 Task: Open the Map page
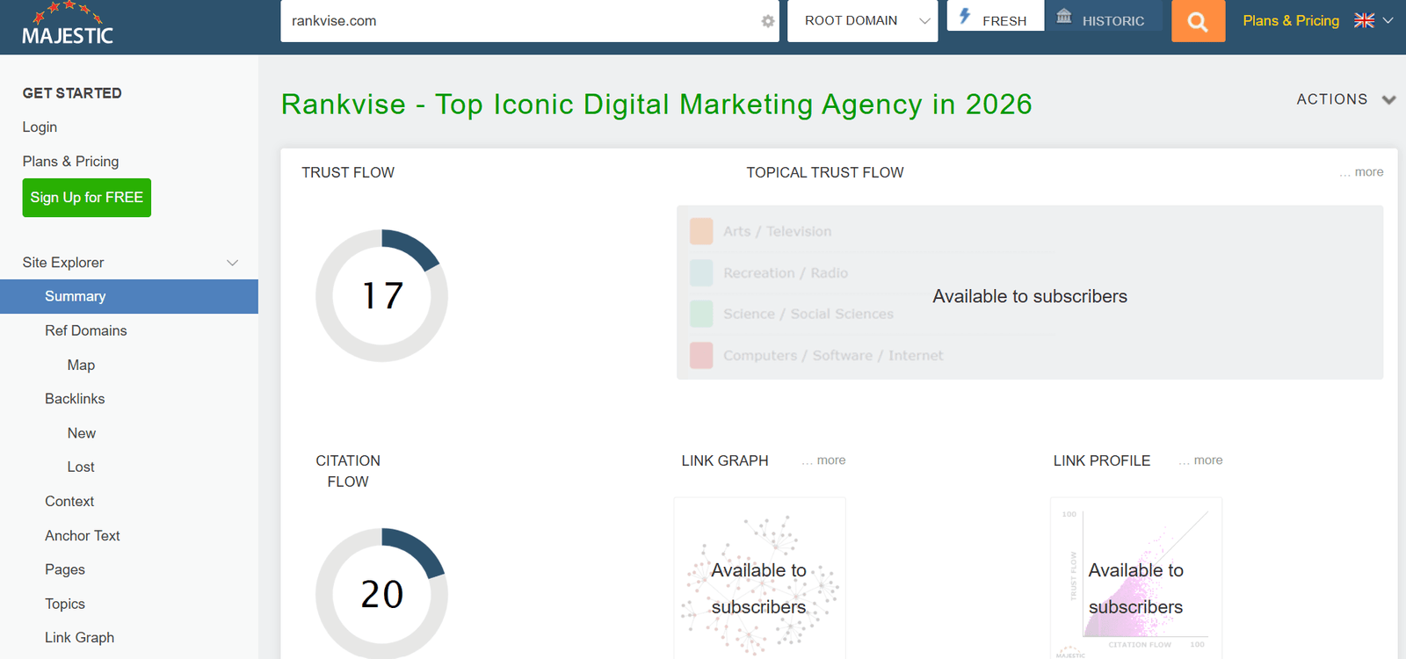[81, 365]
